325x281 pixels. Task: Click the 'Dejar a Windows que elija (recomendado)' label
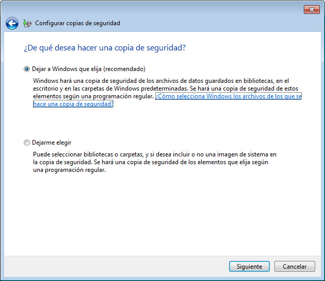(89, 69)
